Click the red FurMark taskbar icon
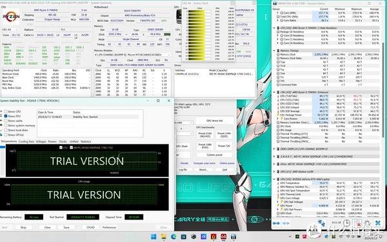Viewport: 387px width, 242px height. click(213, 237)
